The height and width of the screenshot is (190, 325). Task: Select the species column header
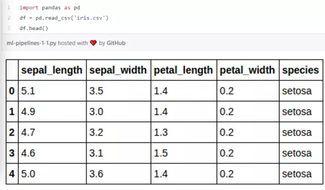click(x=301, y=70)
